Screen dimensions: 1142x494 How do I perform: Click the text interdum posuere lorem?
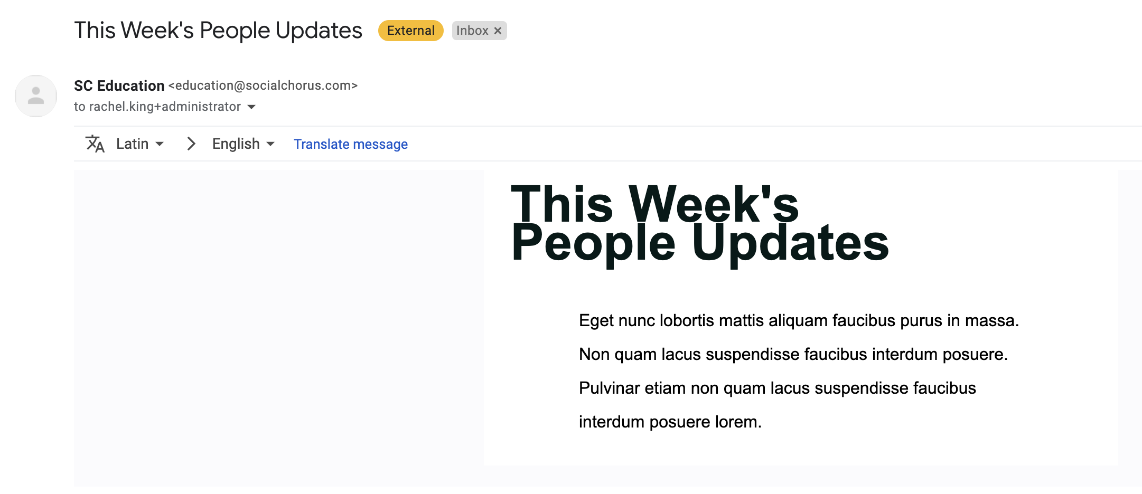[x=670, y=422]
